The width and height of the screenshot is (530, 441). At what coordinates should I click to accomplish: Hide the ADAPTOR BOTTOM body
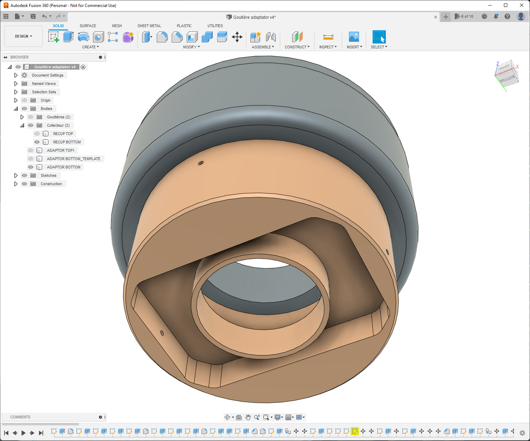click(31, 167)
